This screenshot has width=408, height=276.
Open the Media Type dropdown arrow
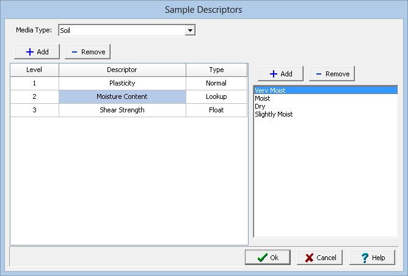point(190,30)
